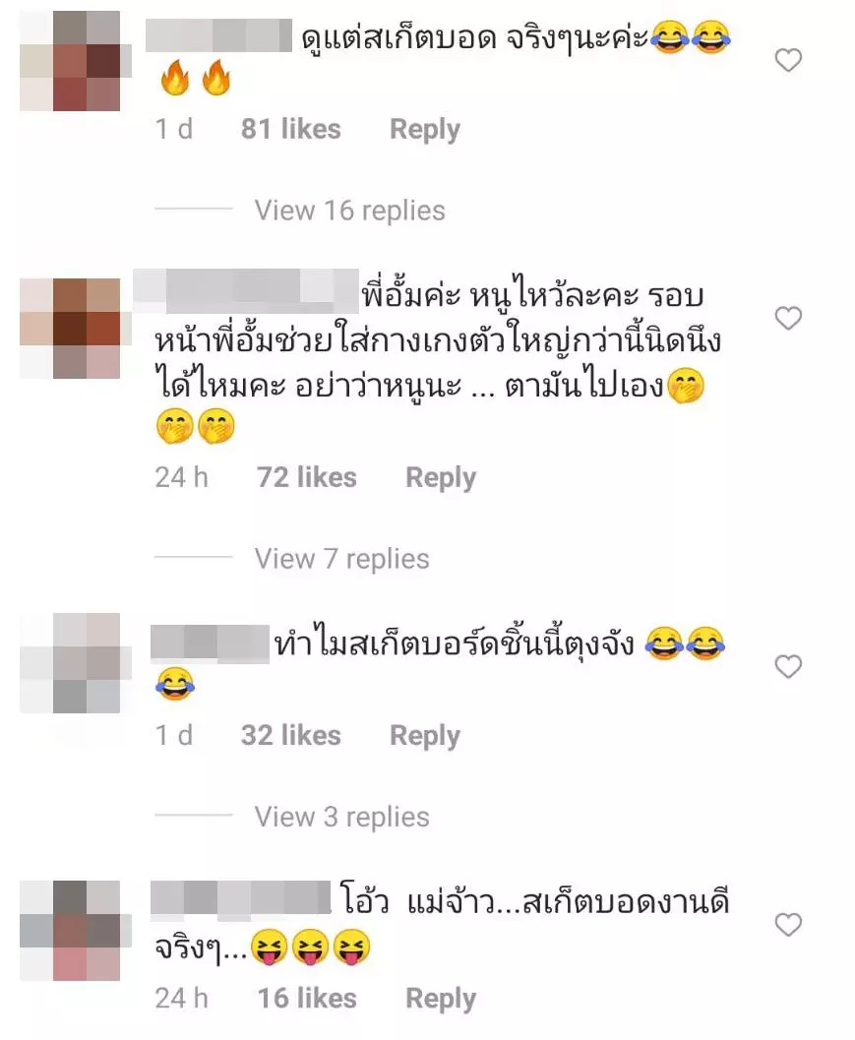Open the 72 likes count
This screenshot has width=855, height=1040.
[306, 477]
